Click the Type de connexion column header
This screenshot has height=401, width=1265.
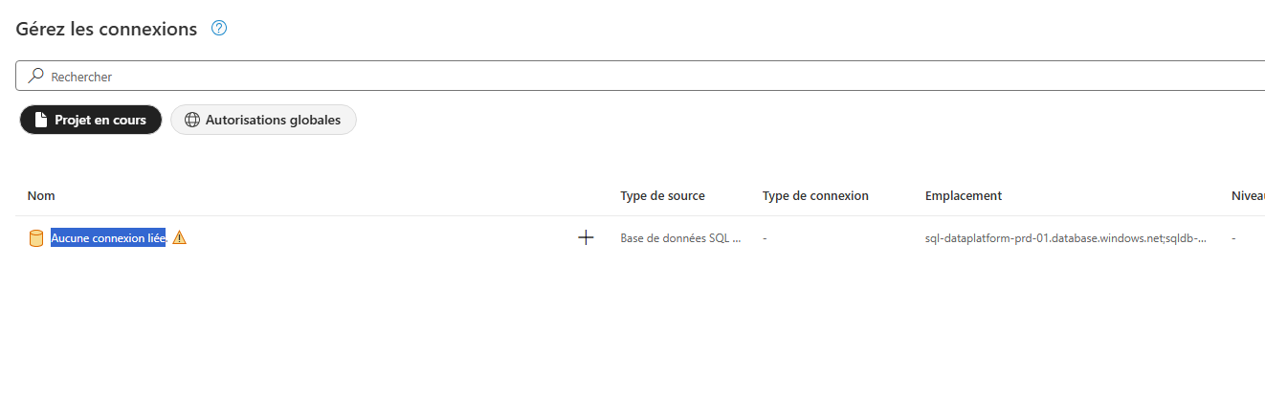point(815,195)
